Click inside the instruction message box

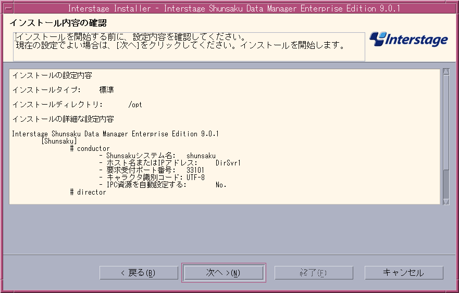point(189,47)
